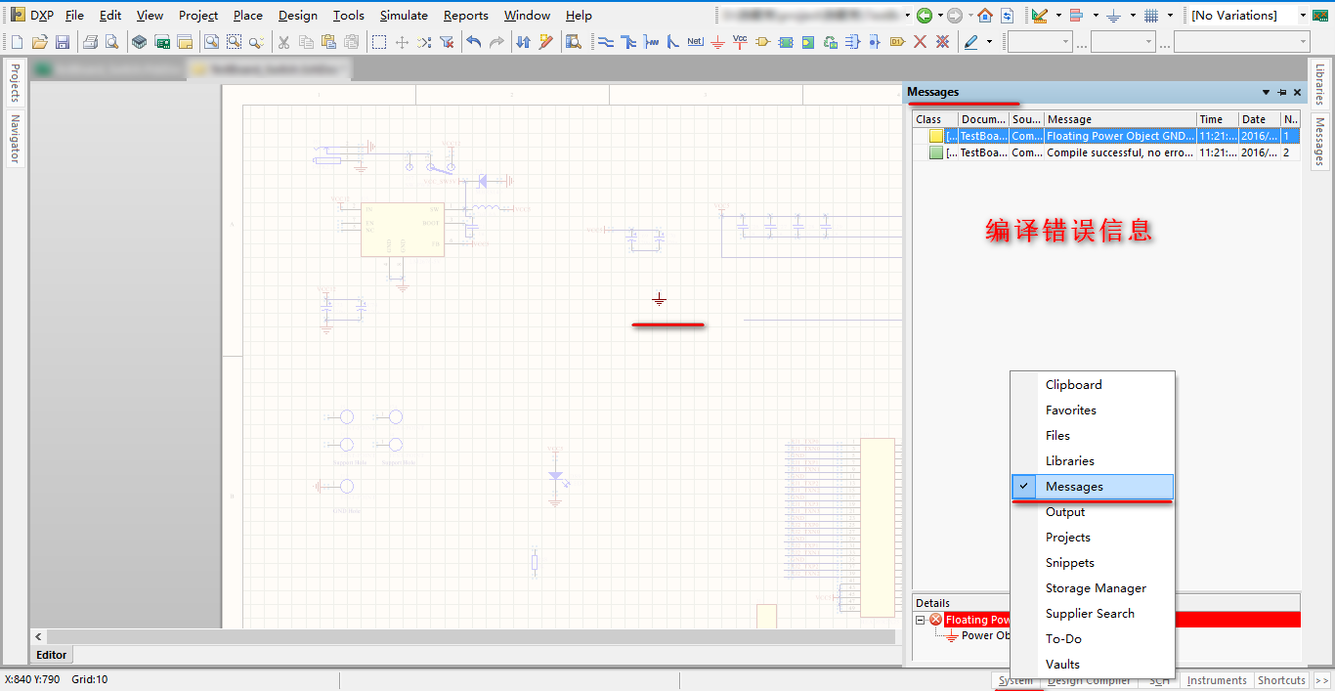This screenshot has height=691, width=1335.
Task: Click the Open document folder icon
Action: (40, 42)
